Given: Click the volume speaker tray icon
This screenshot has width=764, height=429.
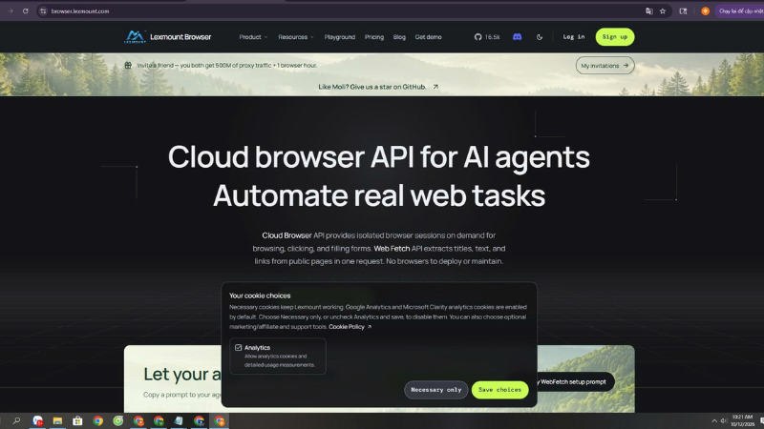Looking at the screenshot, I should coord(724,420).
